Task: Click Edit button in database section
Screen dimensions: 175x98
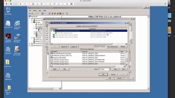Action: pyautogui.click(x=65, y=69)
